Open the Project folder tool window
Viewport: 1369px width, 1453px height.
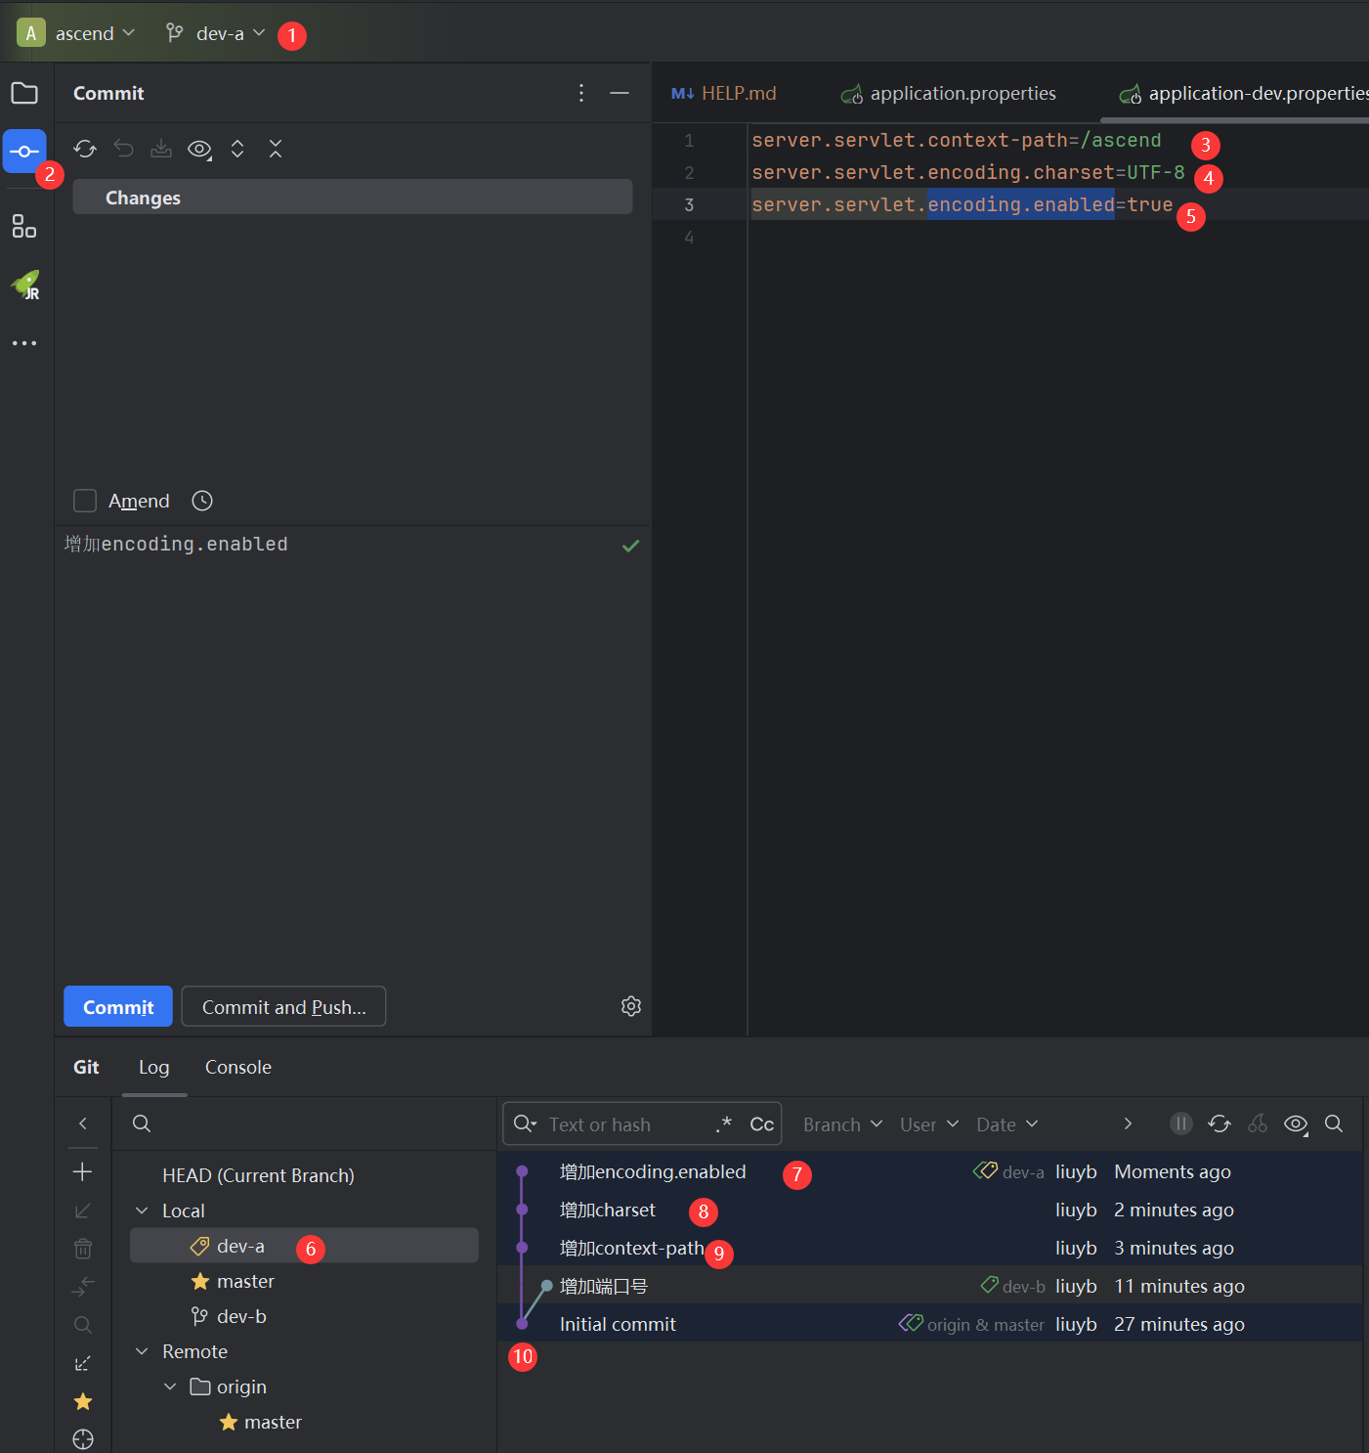pos(24,94)
